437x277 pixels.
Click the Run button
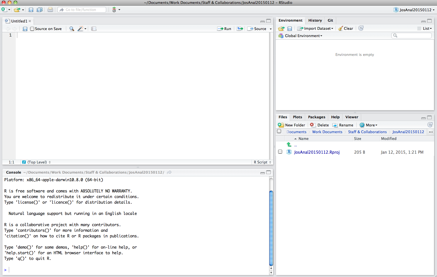(x=224, y=29)
